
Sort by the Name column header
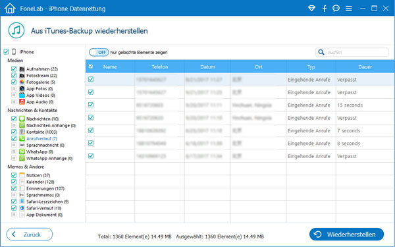pyautogui.click(x=110, y=67)
